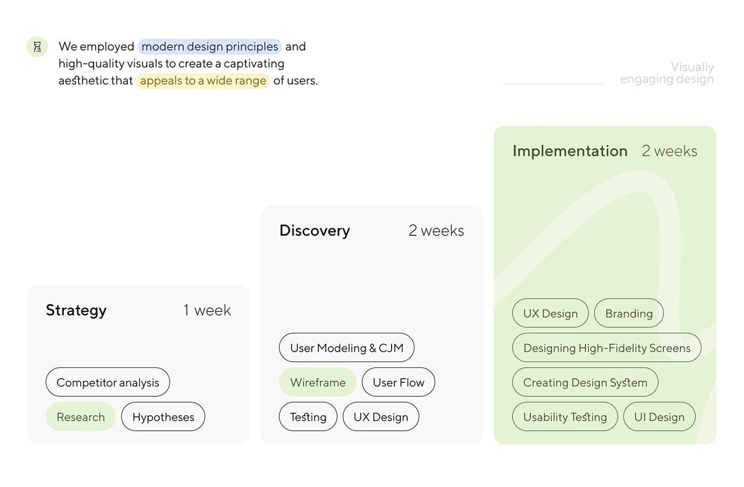
Task: Click the Strategy card heading
Action: click(x=77, y=310)
